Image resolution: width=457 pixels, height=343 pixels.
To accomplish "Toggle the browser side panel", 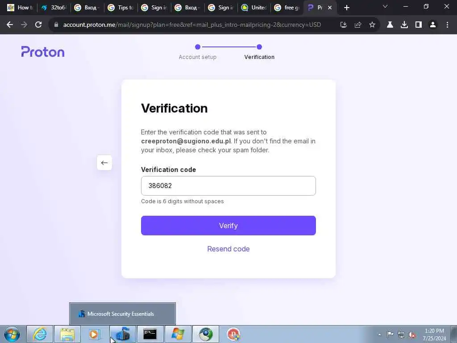I will pos(419,25).
